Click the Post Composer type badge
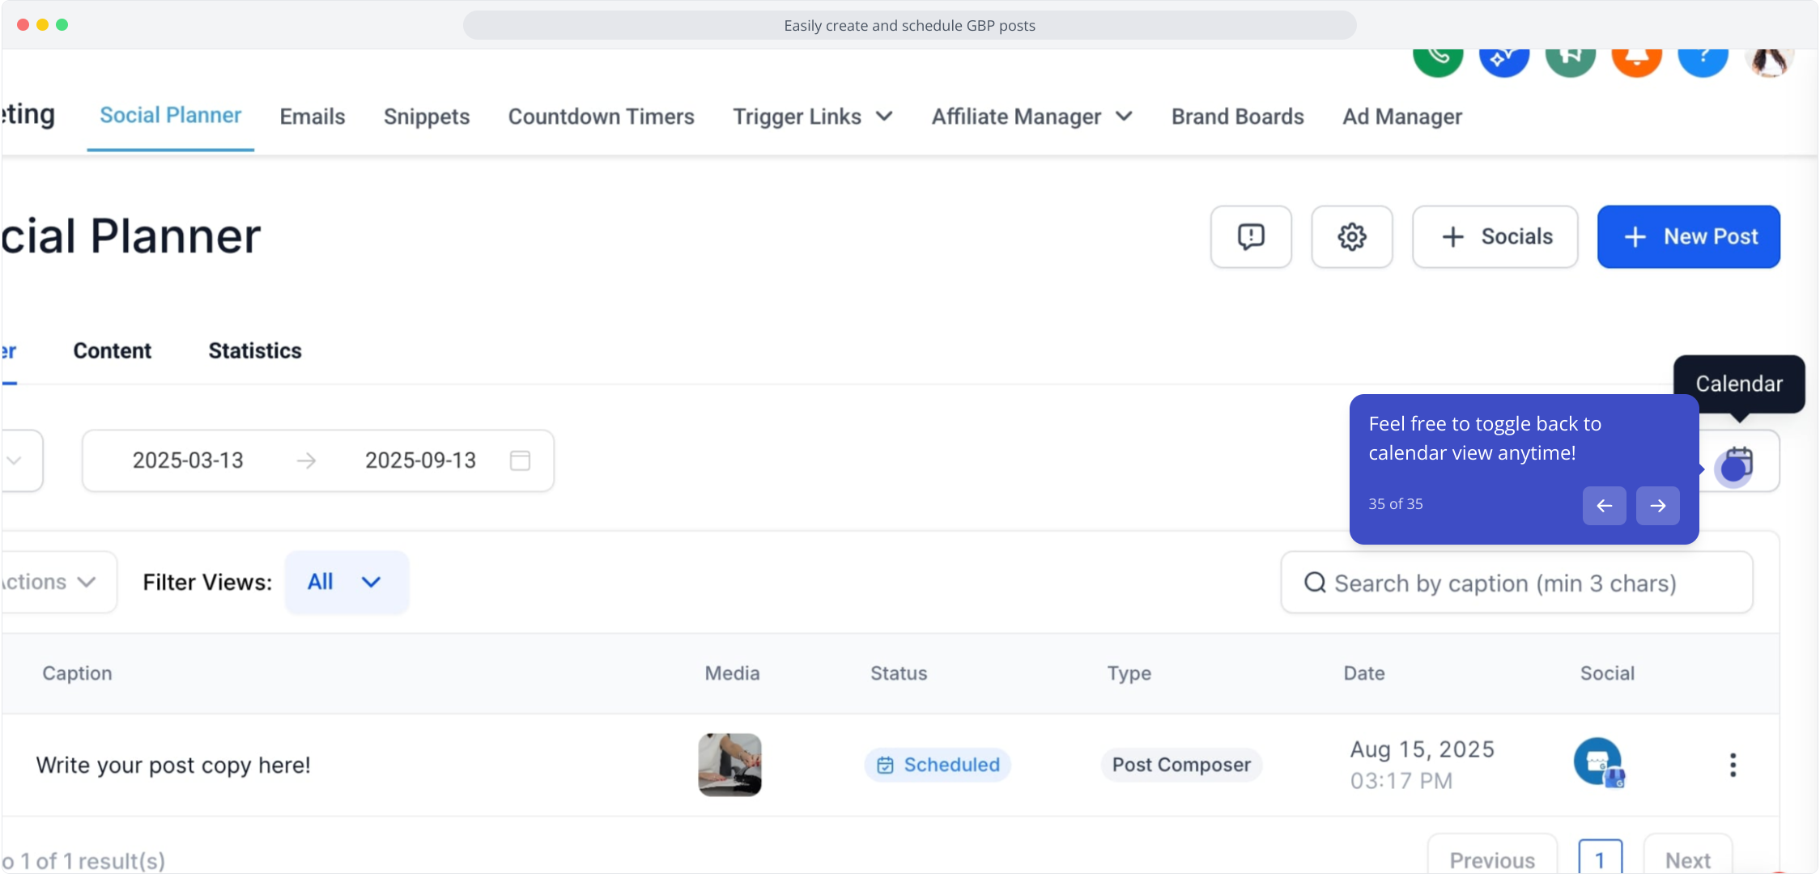Screen dimensions: 1820x874 [x=1181, y=765]
